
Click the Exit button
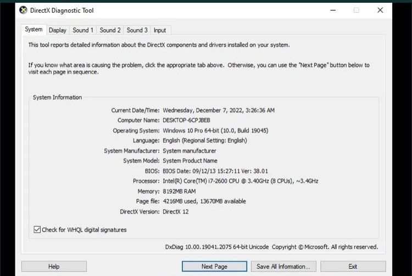tap(353, 266)
